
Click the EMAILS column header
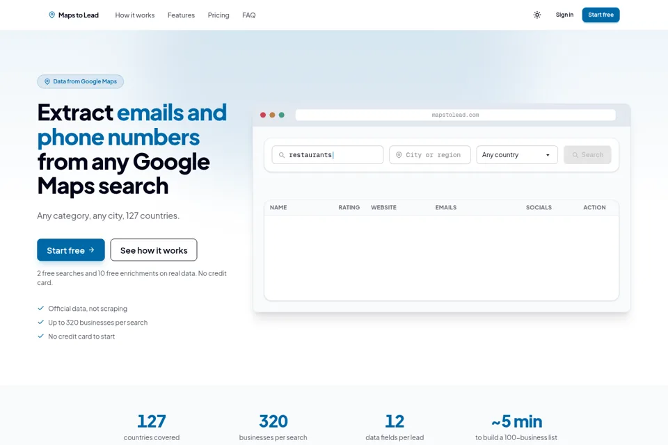[x=445, y=207]
